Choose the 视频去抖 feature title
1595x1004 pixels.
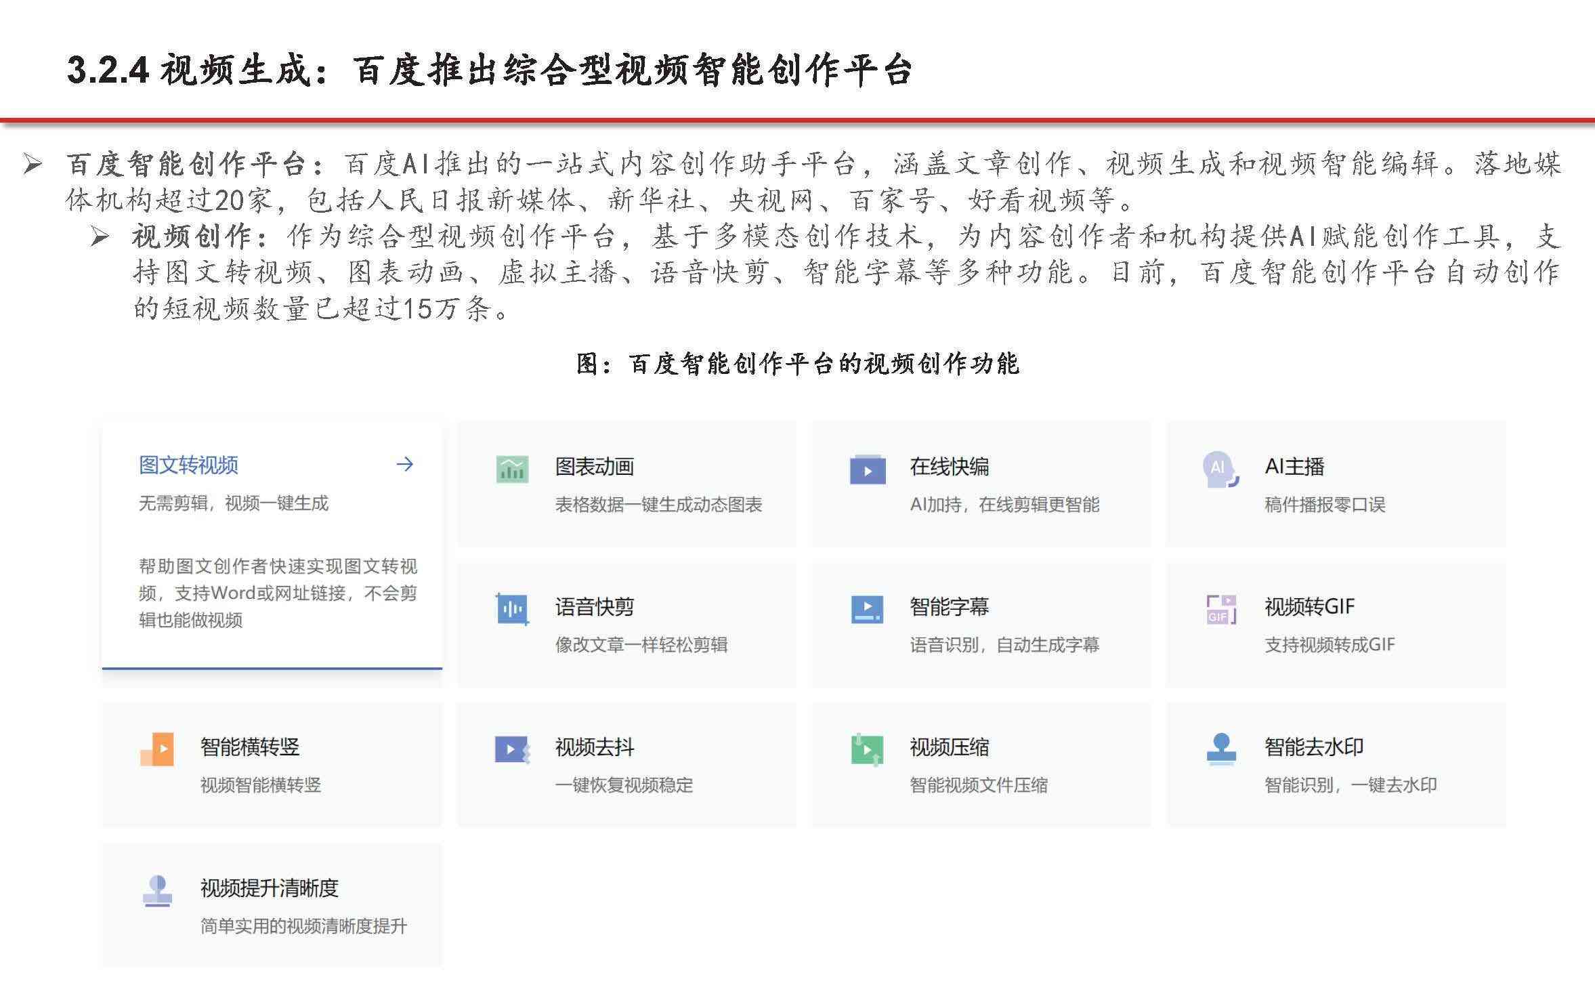tap(595, 747)
